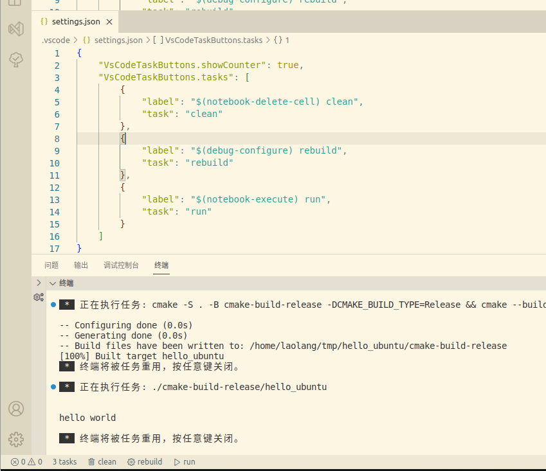
Task: Click the task gears icon beside terminal
Action: [x=39, y=297]
